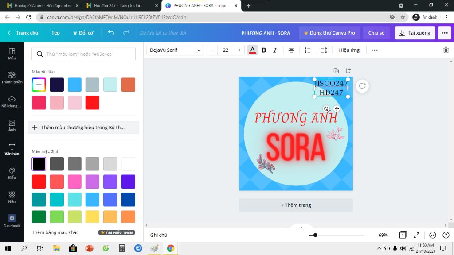Click Dùng thử Canva Pro button
454x255 pixels.
pos(329,33)
